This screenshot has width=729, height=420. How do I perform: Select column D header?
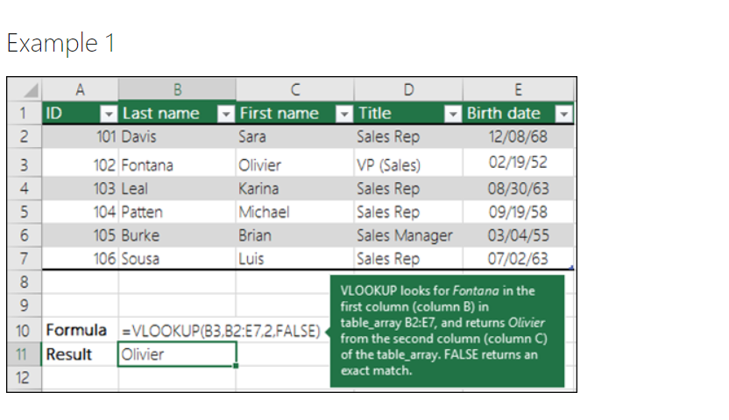407,89
